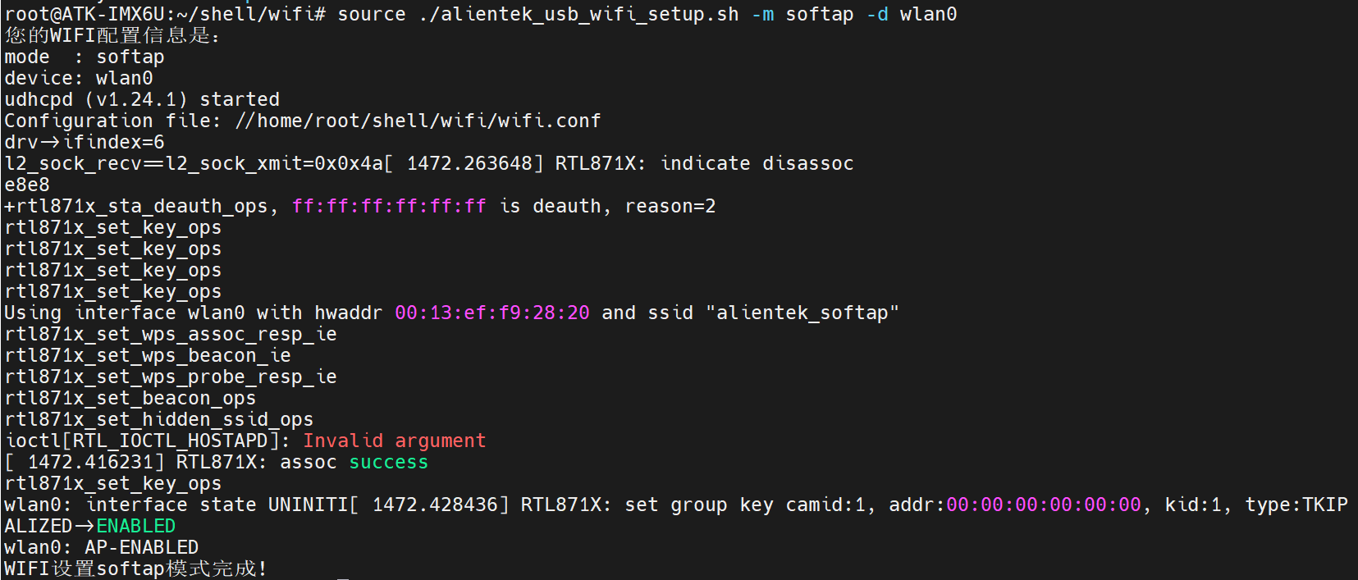Click the magenta ff:ff:ff:ff:ff:ff MAC address
Screen dimensions: 1358x580
[389, 207]
